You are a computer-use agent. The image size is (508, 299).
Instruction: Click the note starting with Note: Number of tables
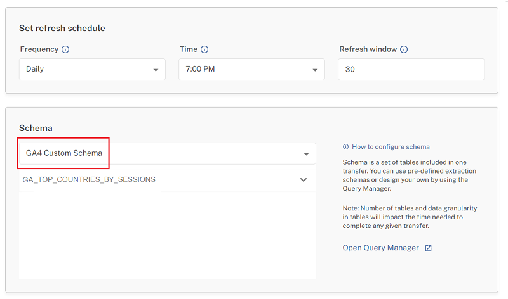tap(410, 217)
